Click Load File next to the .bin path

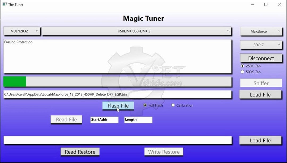pos(260,95)
